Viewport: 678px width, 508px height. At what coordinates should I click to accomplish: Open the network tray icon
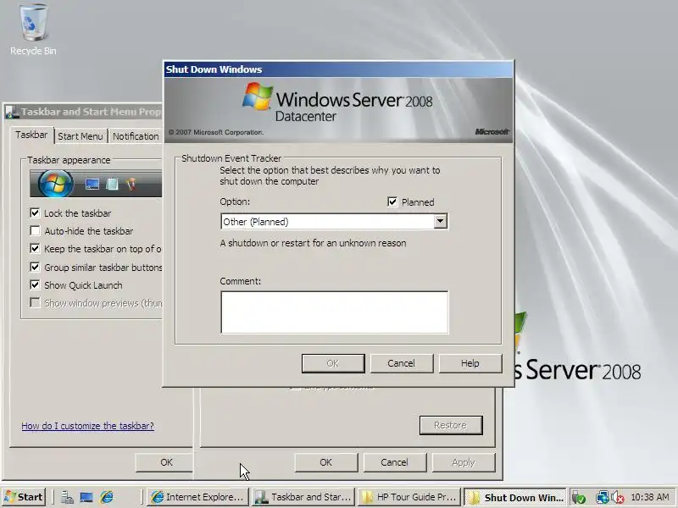[602, 498]
